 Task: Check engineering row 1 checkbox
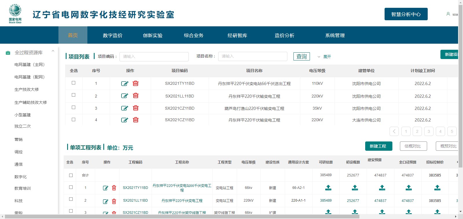click(x=71, y=187)
